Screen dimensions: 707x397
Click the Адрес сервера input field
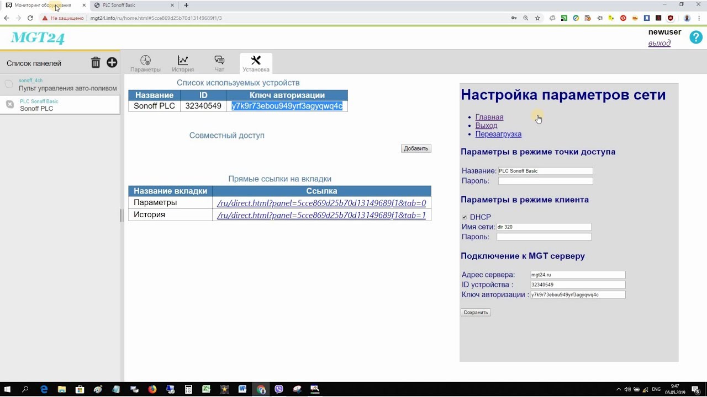578,275
